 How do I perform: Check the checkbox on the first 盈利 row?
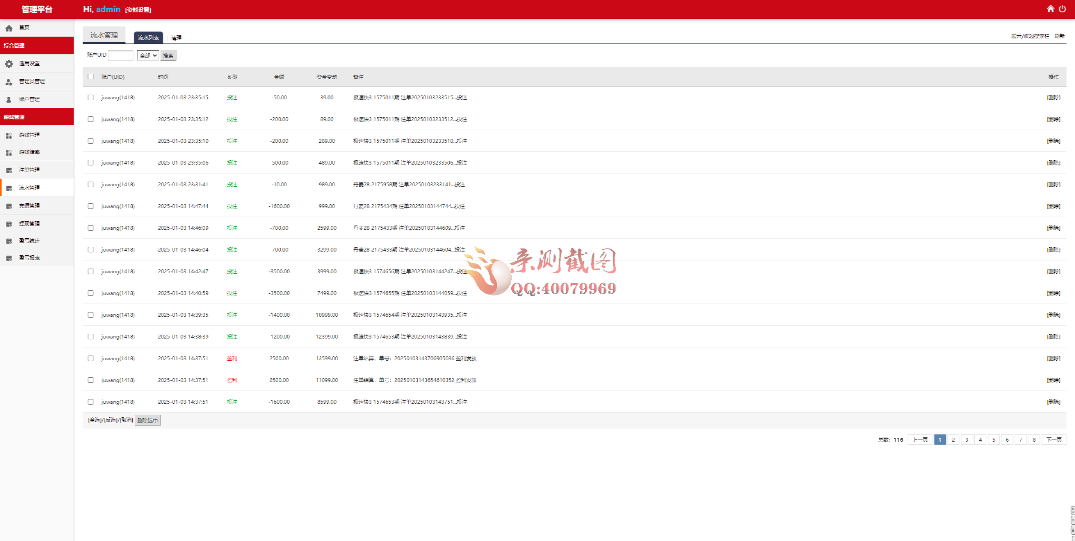point(90,358)
